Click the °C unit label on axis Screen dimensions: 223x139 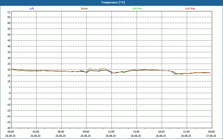[x=9, y=13]
